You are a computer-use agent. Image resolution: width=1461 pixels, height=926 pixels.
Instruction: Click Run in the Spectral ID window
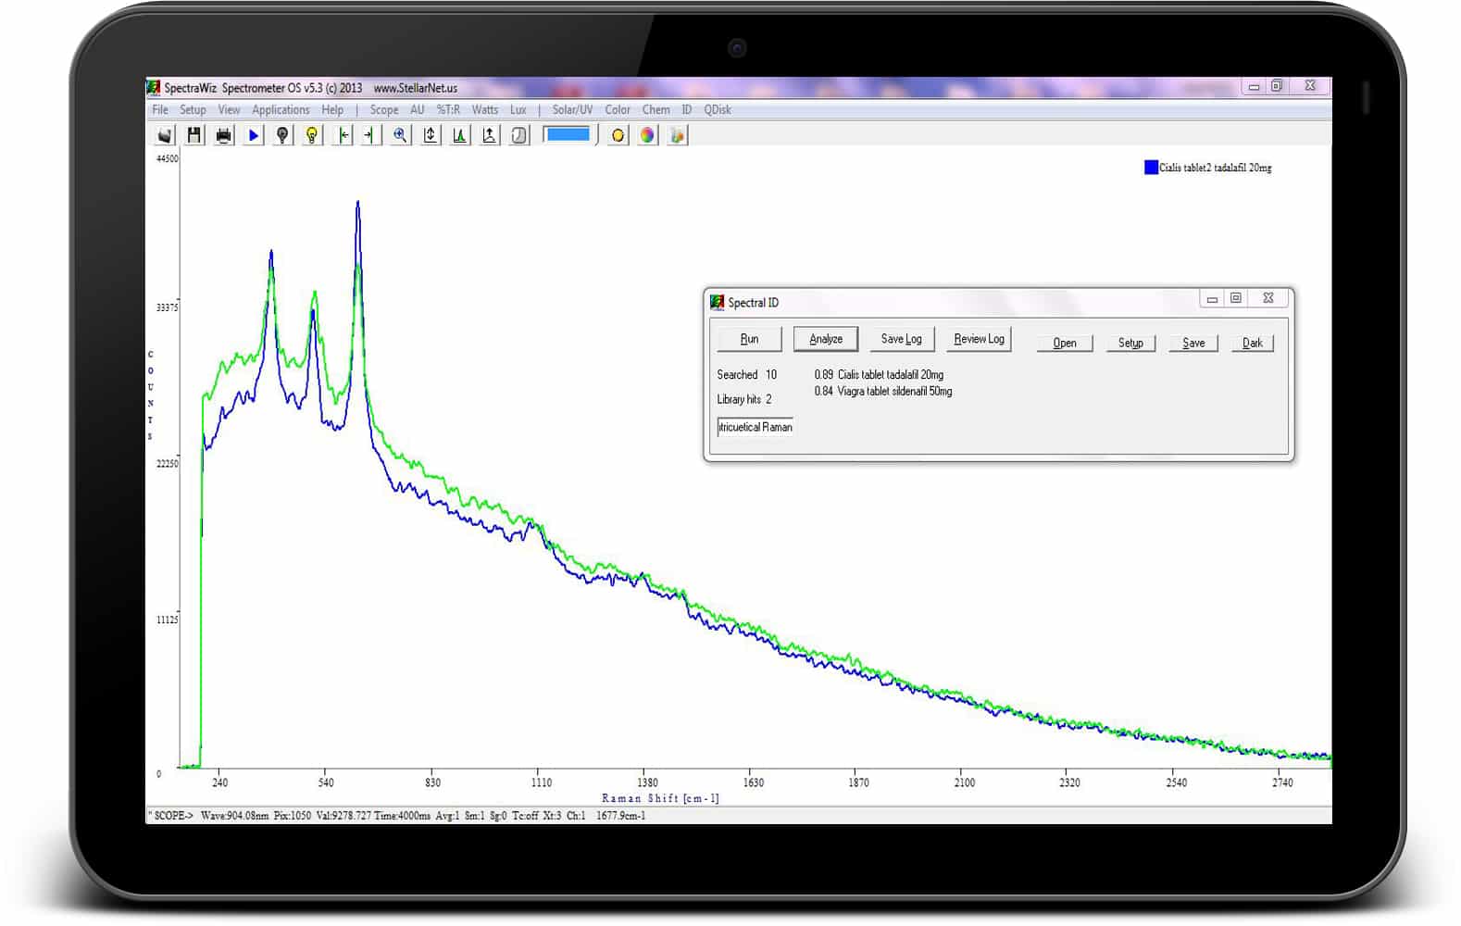(749, 339)
